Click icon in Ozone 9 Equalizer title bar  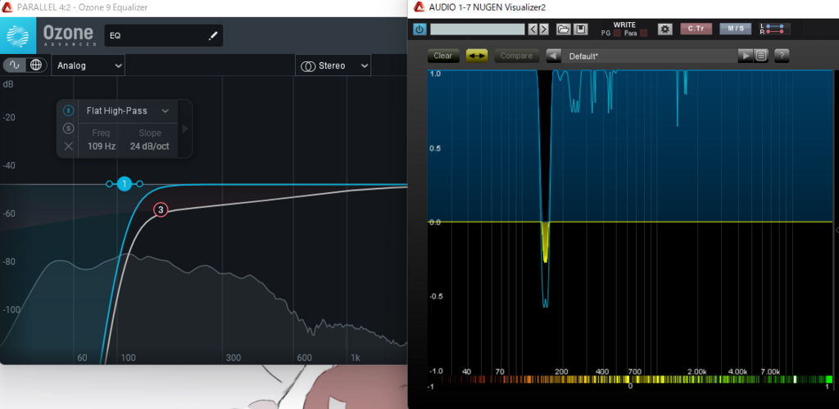click(7, 7)
